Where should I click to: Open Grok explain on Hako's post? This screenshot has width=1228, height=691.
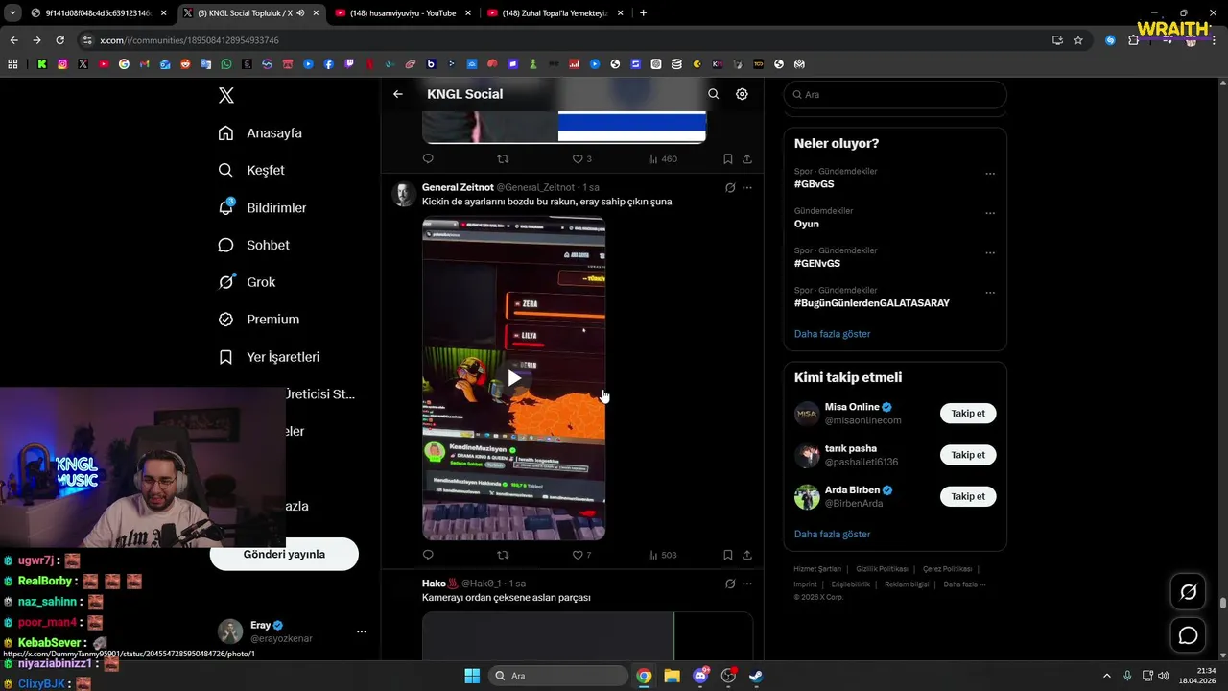coord(730,584)
